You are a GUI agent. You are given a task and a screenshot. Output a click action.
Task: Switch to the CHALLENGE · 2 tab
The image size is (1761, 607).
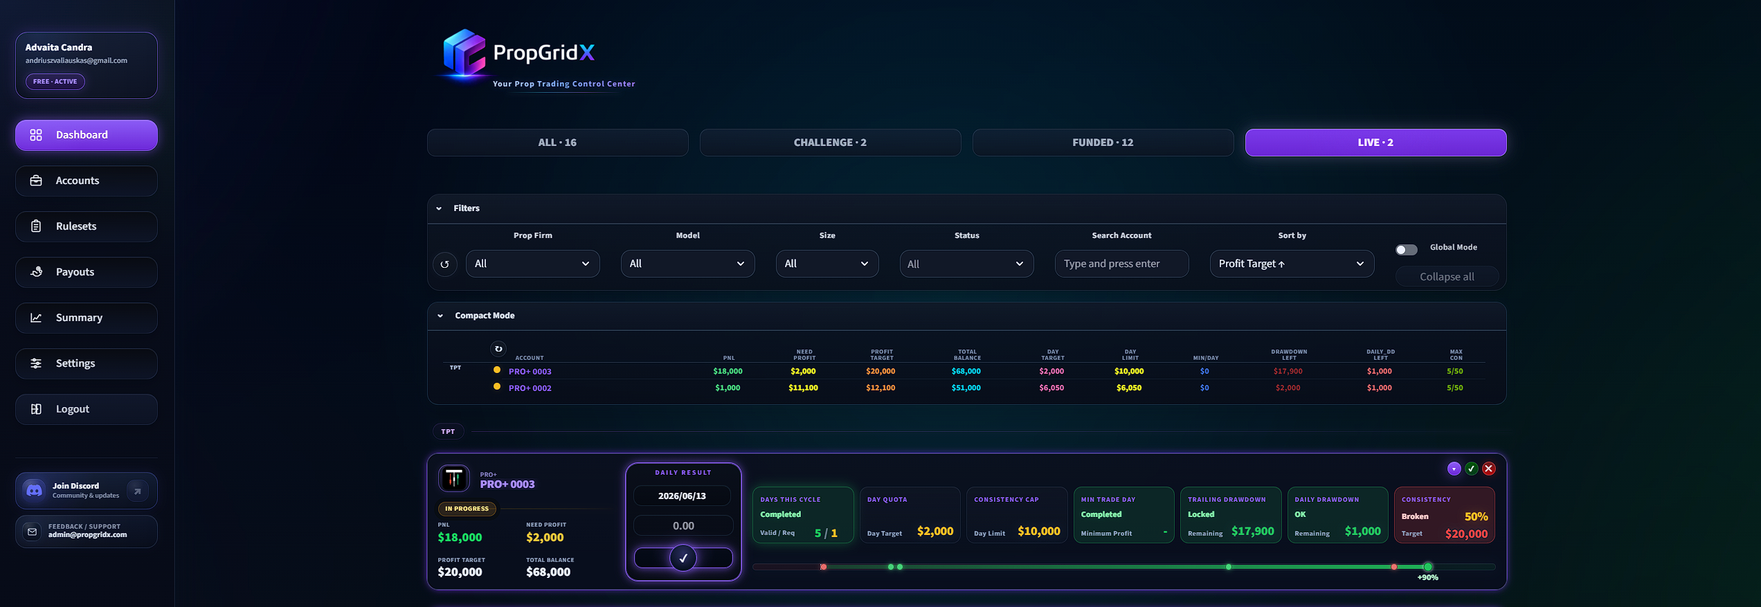pos(830,143)
